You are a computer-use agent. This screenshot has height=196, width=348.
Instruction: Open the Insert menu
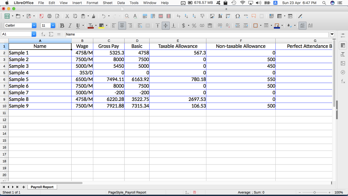(x=77, y=3)
